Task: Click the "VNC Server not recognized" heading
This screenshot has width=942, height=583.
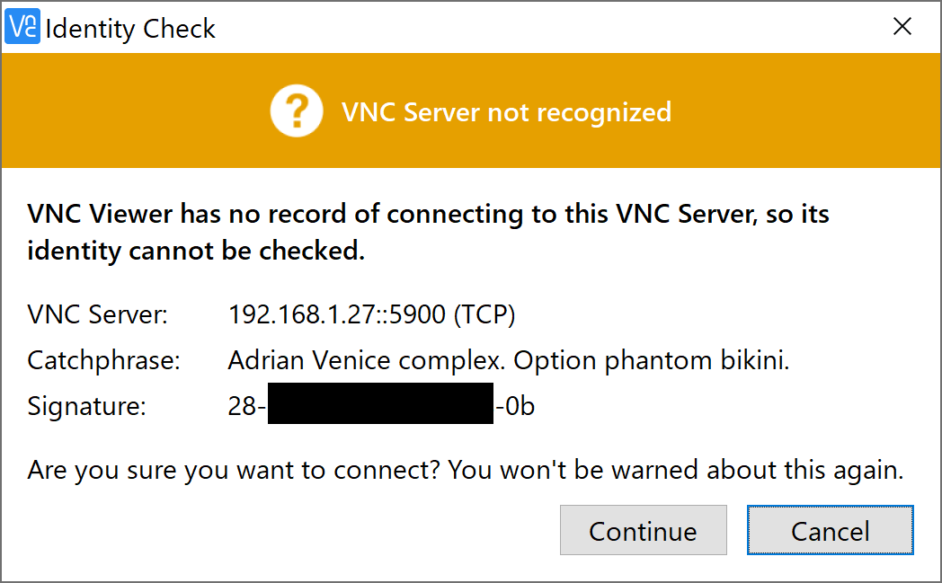Action: click(x=506, y=112)
